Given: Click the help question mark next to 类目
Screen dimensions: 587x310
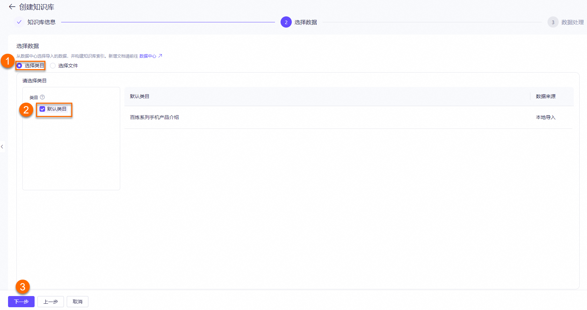Looking at the screenshot, I should coord(42,97).
